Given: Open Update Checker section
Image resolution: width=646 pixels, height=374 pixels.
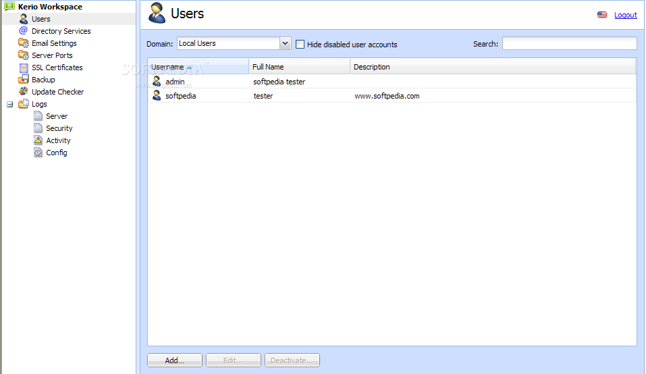Looking at the screenshot, I should [57, 91].
